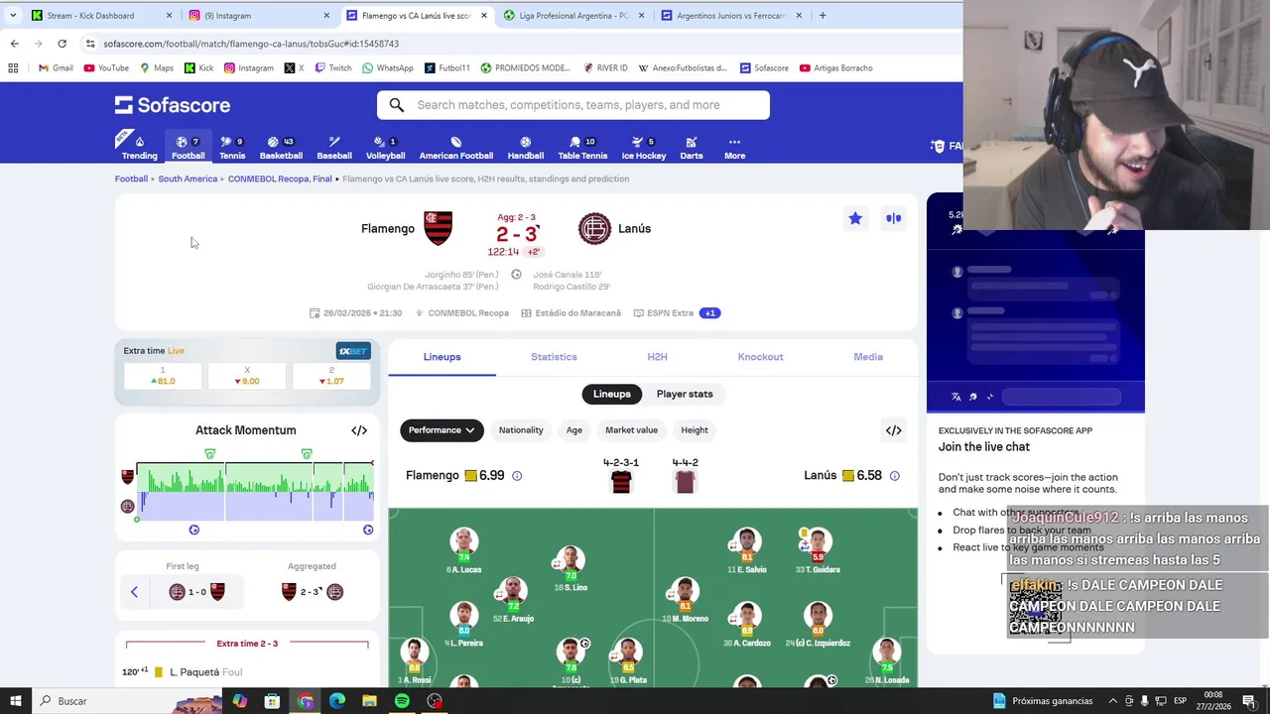The width and height of the screenshot is (1270, 714).
Task: Click A. Lucas player avatar
Action: 463,542
